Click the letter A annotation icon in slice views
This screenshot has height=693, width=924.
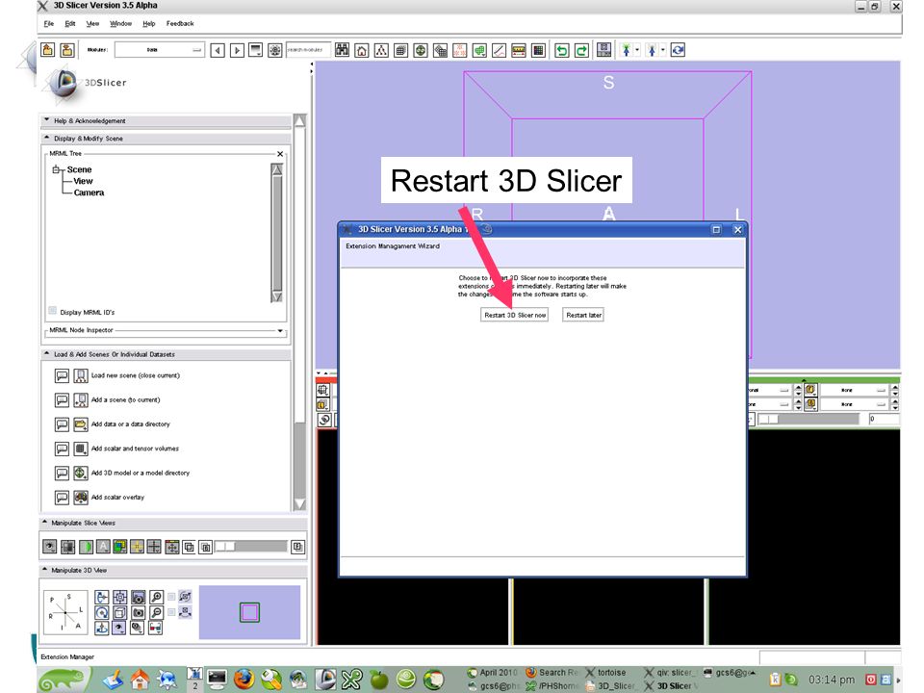click(103, 547)
